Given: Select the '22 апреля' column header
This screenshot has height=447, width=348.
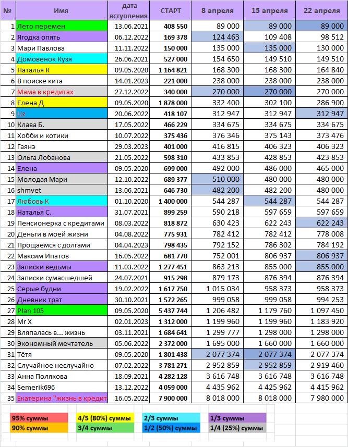Looking at the screenshot, I should click(x=322, y=10).
